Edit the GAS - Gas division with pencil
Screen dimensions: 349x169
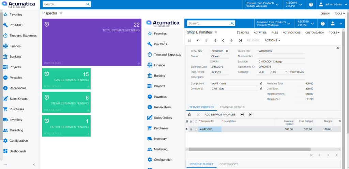261,88
